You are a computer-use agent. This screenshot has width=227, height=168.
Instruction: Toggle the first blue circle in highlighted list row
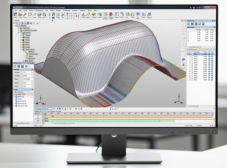click(209, 54)
